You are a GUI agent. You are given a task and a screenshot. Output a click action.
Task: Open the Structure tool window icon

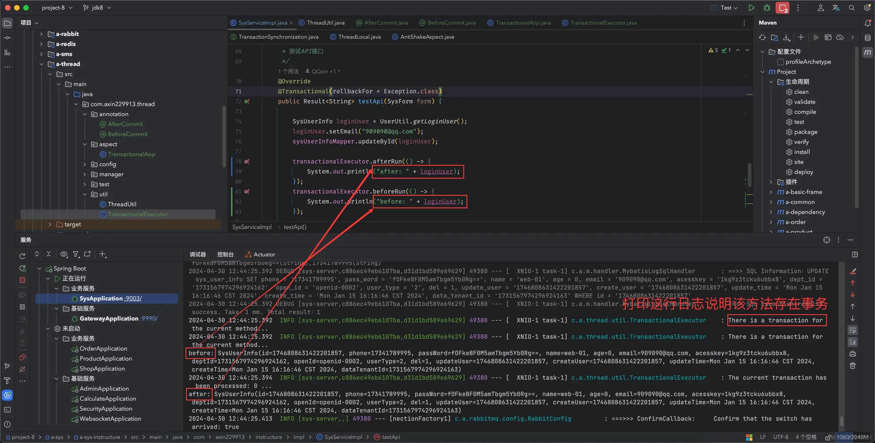pos(7,52)
